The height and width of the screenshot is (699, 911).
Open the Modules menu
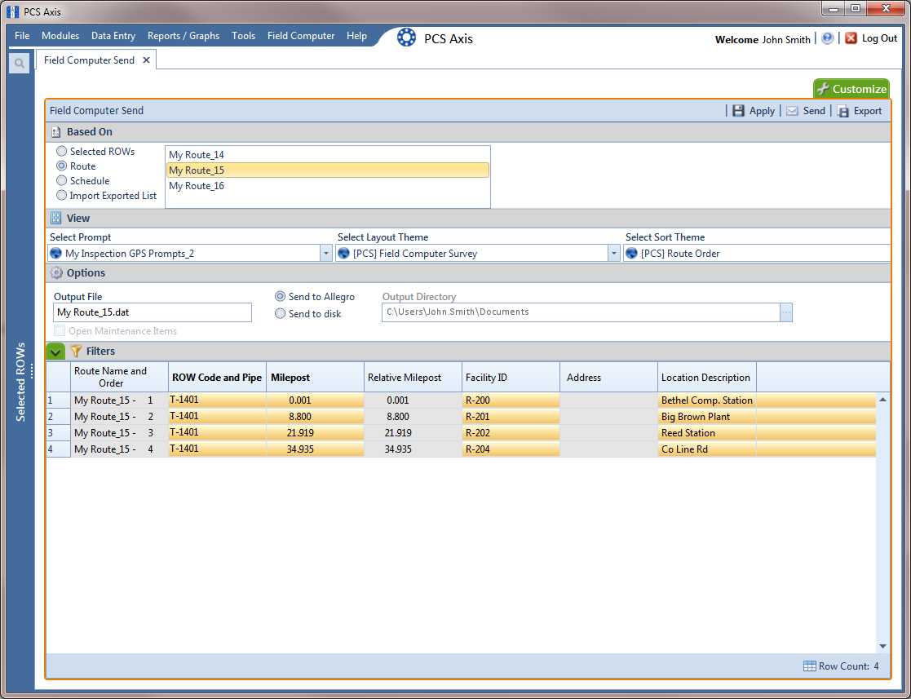click(60, 35)
